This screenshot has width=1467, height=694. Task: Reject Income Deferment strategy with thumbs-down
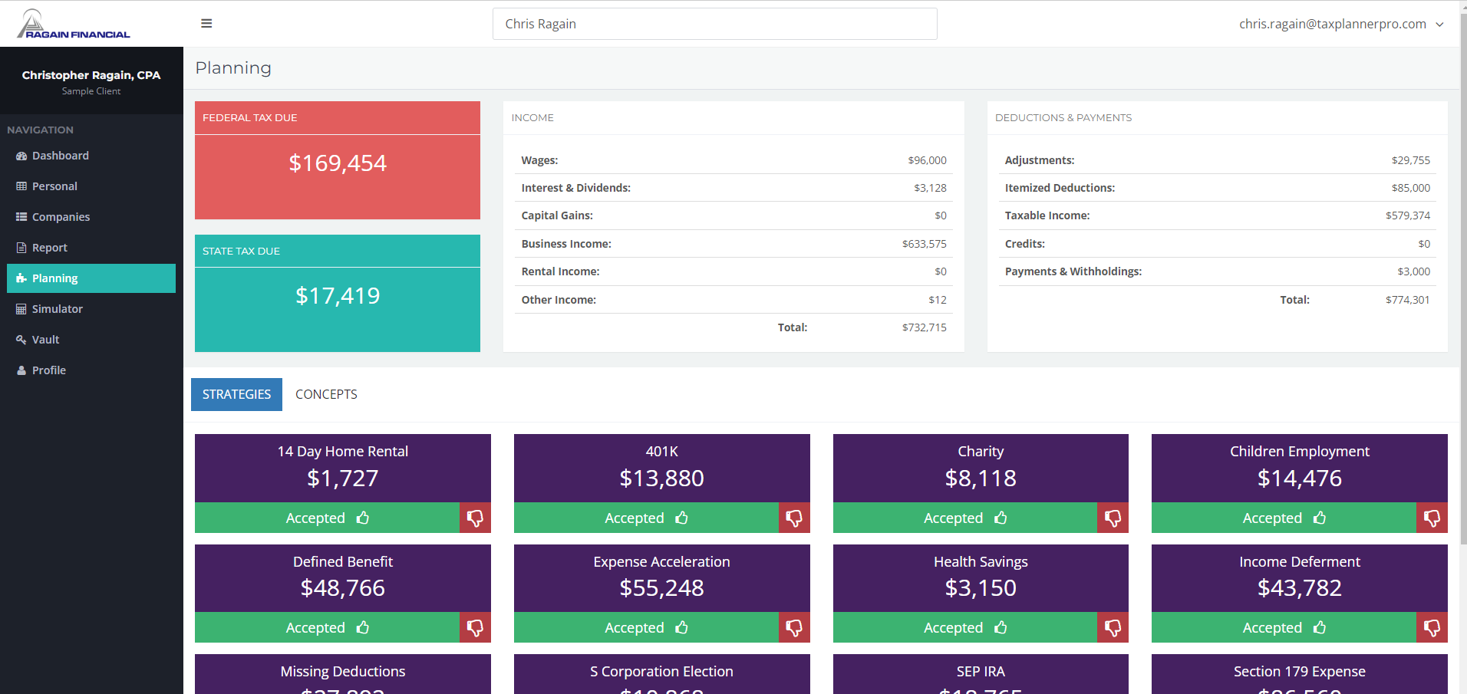pos(1432,627)
